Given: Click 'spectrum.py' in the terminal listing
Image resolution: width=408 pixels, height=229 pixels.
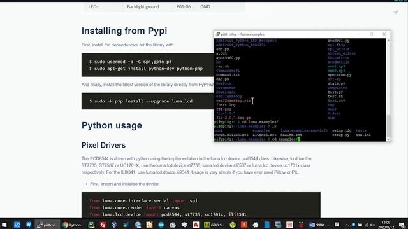Looking at the screenshot, I should 340,75.
